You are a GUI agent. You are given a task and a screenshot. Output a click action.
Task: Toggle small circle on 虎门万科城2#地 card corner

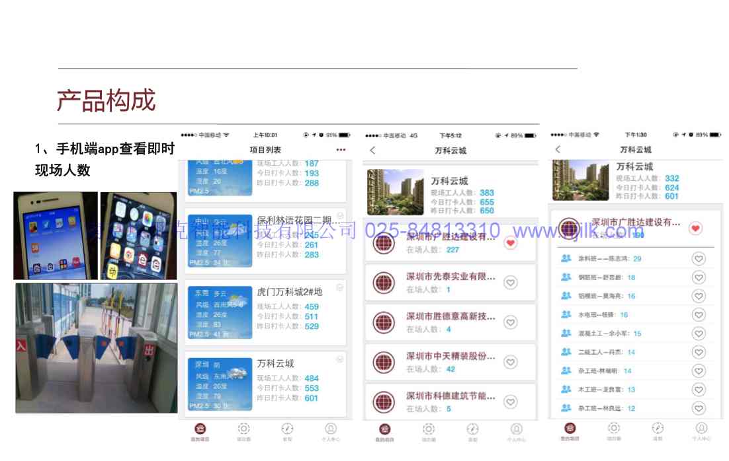(x=340, y=287)
